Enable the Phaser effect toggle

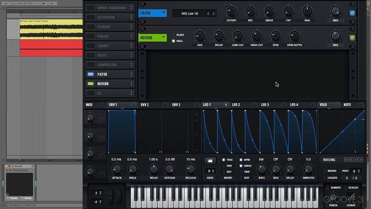click(90, 36)
